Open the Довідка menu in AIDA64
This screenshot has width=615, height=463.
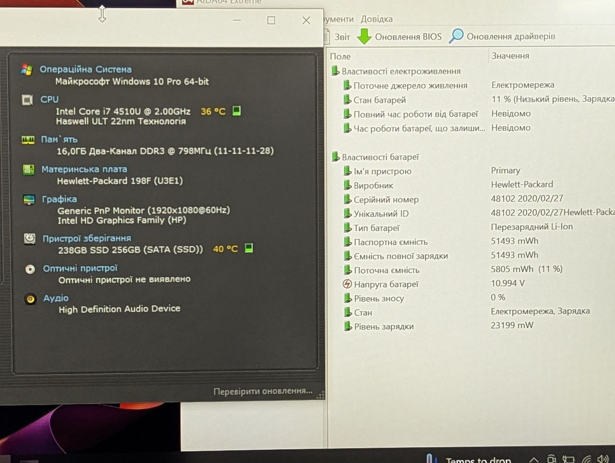pyautogui.click(x=377, y=19)
